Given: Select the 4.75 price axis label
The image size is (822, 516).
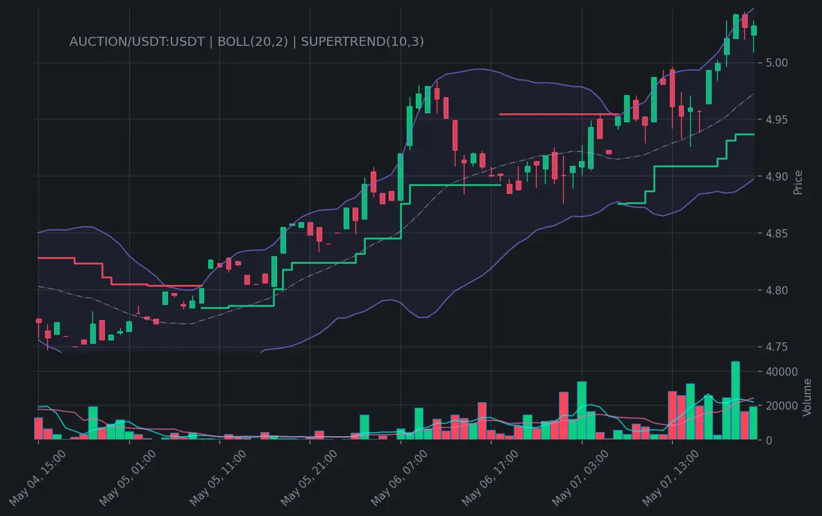Looking at the screenshot, I should coord(776,347).
